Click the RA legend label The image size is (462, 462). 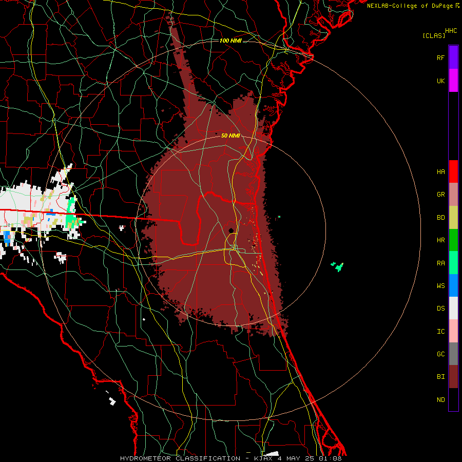coord(440,263)
